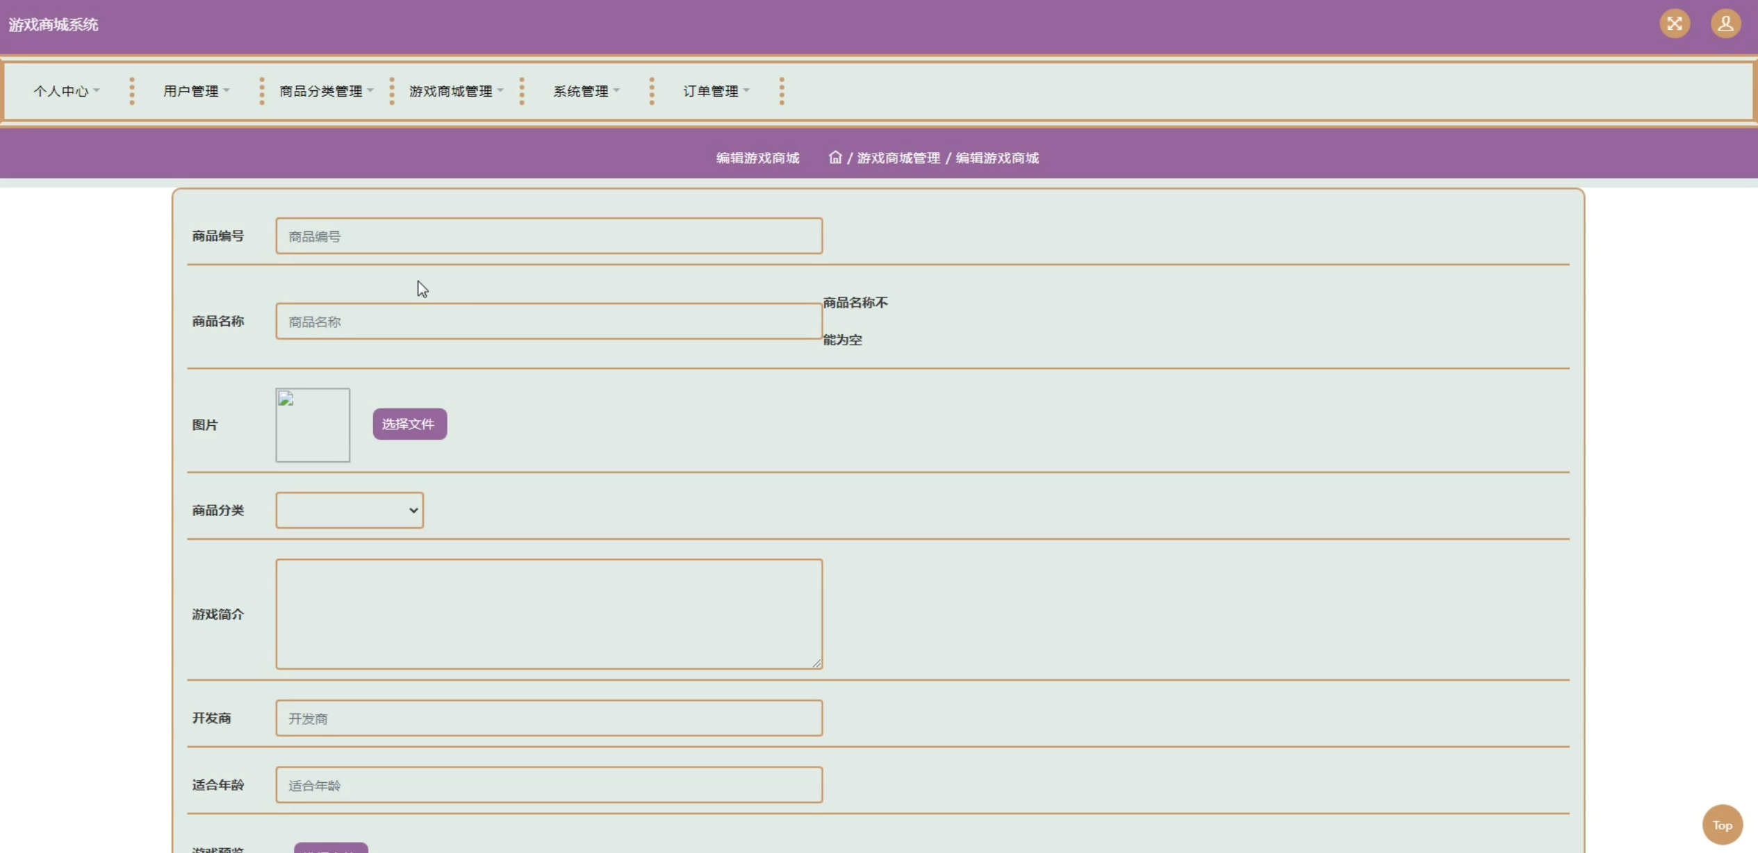Open the 商品分类 select box
1758x853 pixels.
(350, 511)
